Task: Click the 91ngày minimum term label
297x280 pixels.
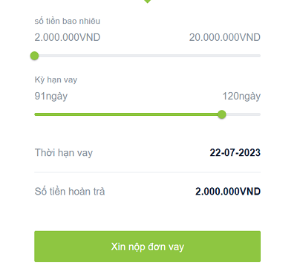Action: coord(51,97)
